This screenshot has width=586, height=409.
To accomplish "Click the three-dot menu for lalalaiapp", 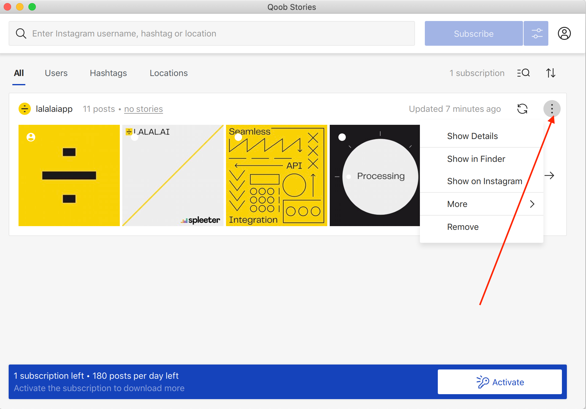I will tap(552, 109).
